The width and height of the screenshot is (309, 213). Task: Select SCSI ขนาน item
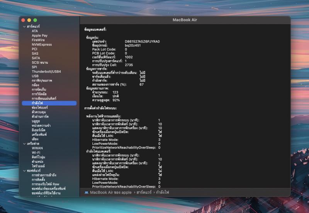40,63
